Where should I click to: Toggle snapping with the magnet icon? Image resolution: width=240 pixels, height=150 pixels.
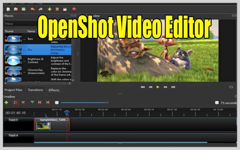[x=16, y=103]
